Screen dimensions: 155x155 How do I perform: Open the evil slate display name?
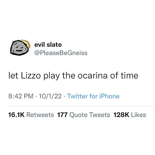tap(48, 45)
